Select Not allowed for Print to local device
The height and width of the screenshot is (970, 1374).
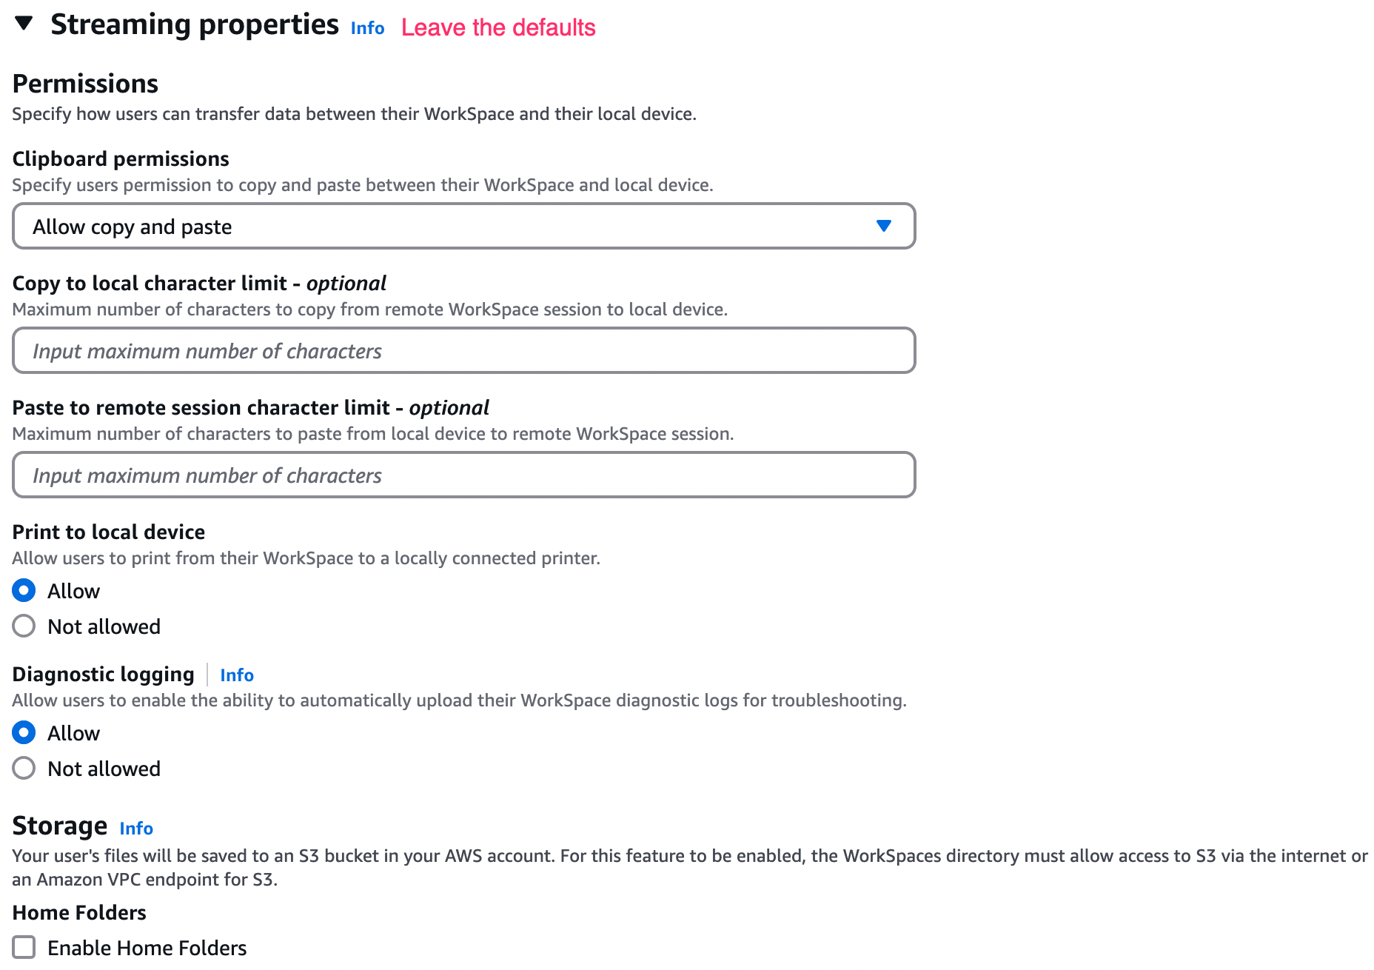coord(24,626)
